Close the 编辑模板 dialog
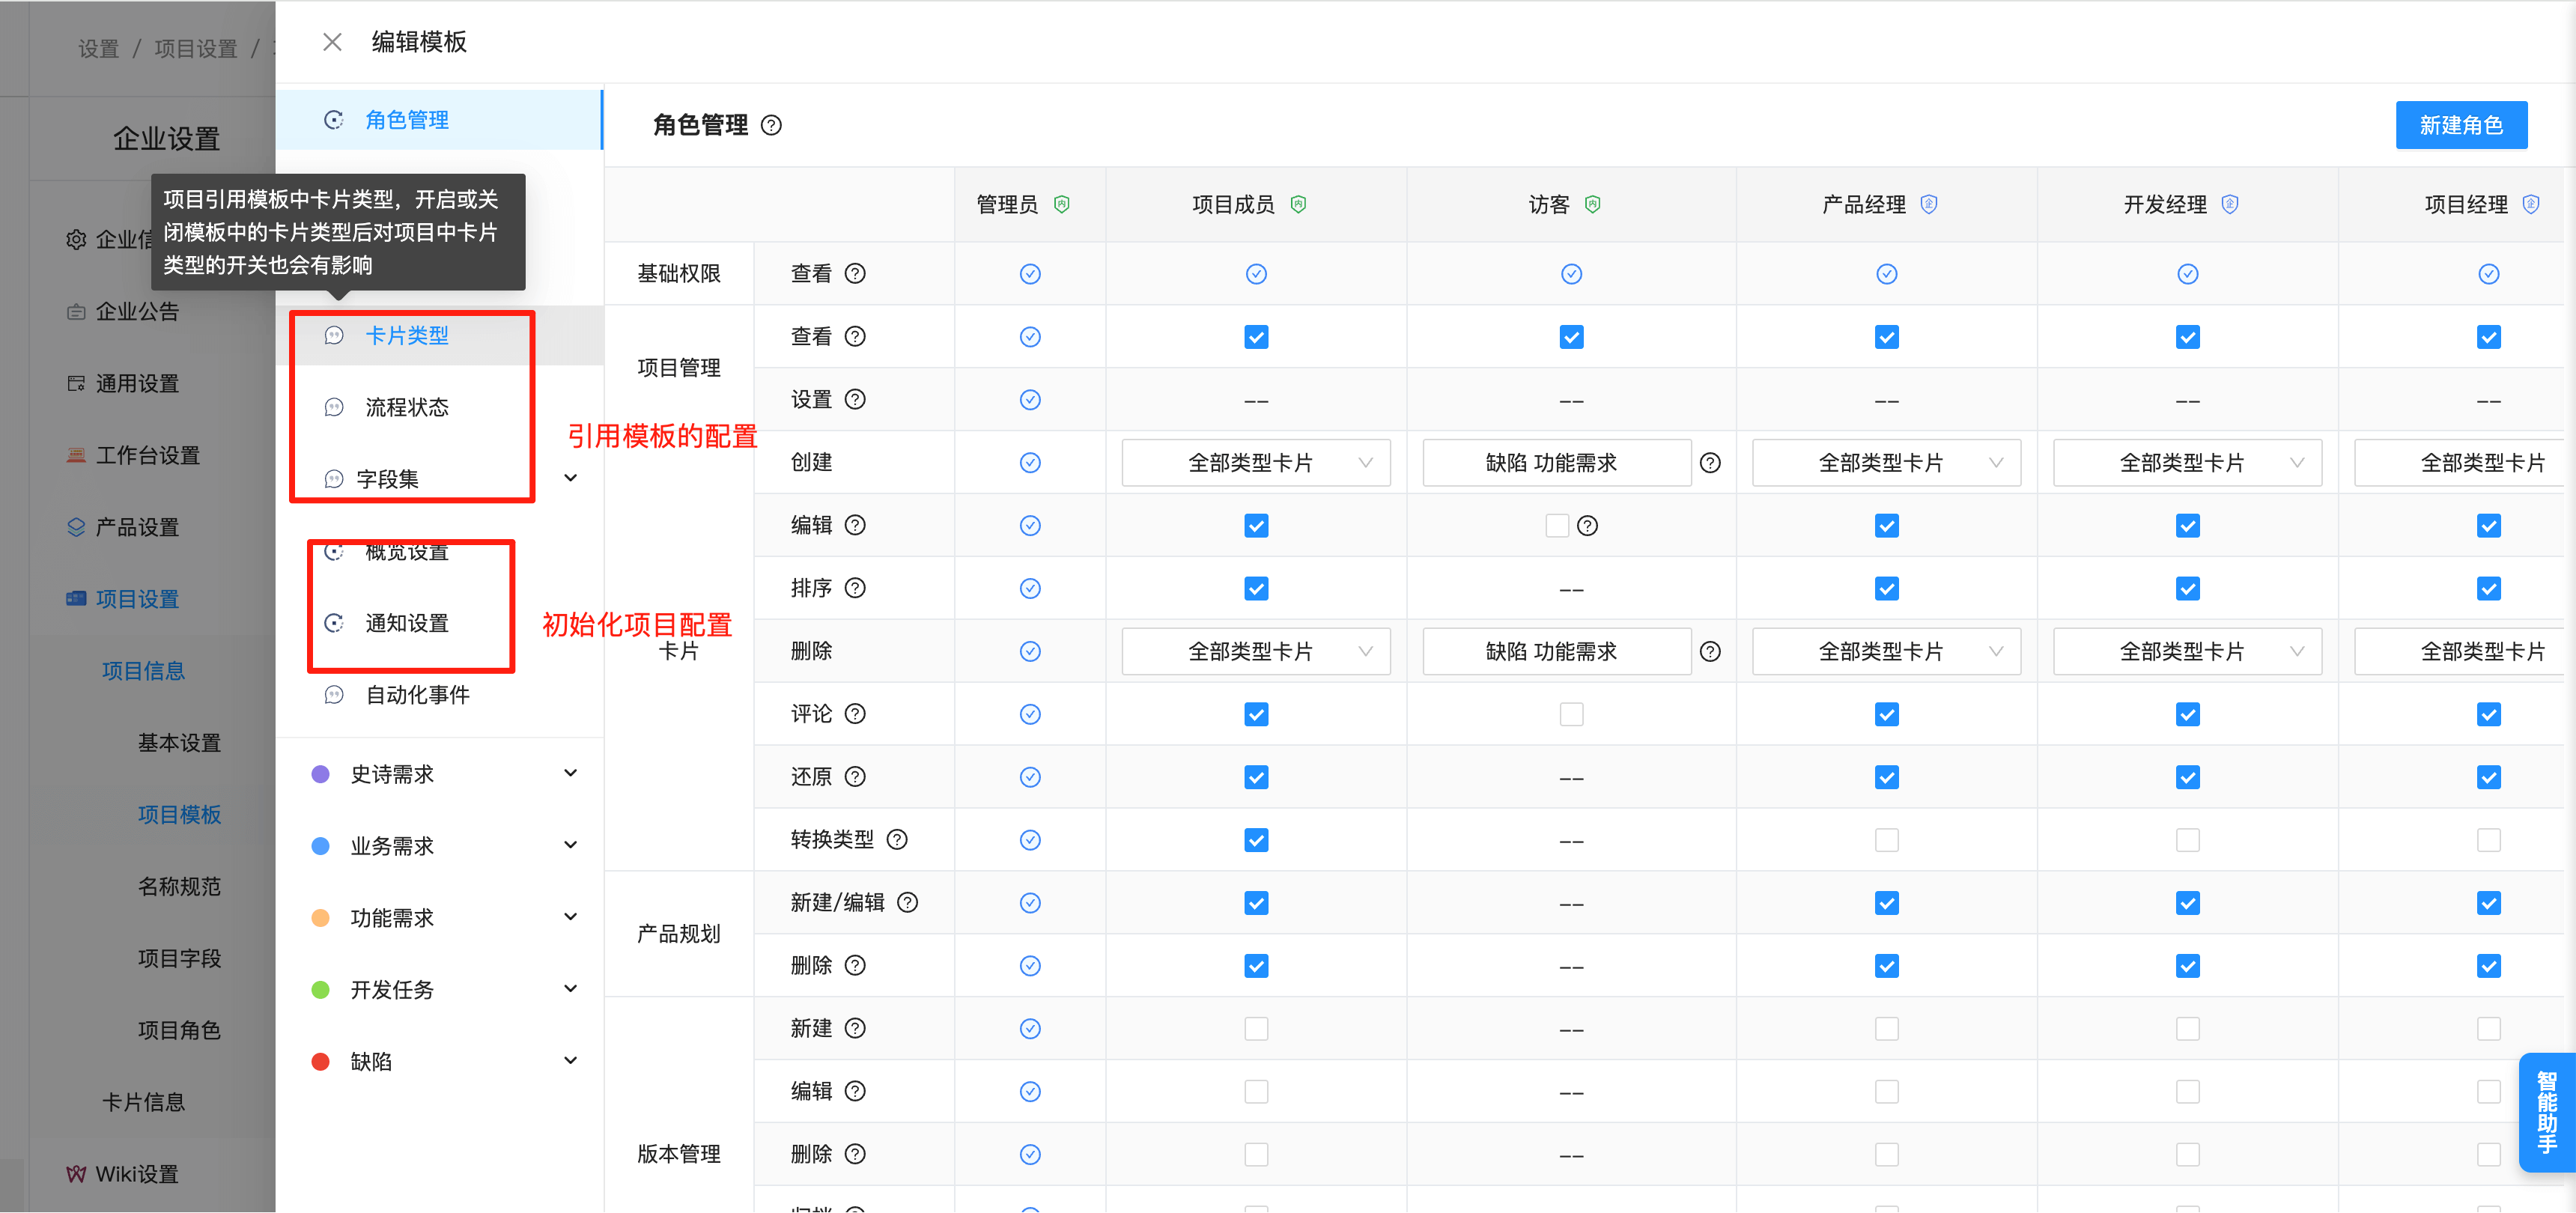The height and width of the screenshot is (1213, 2576). click(x=332, y=41)
